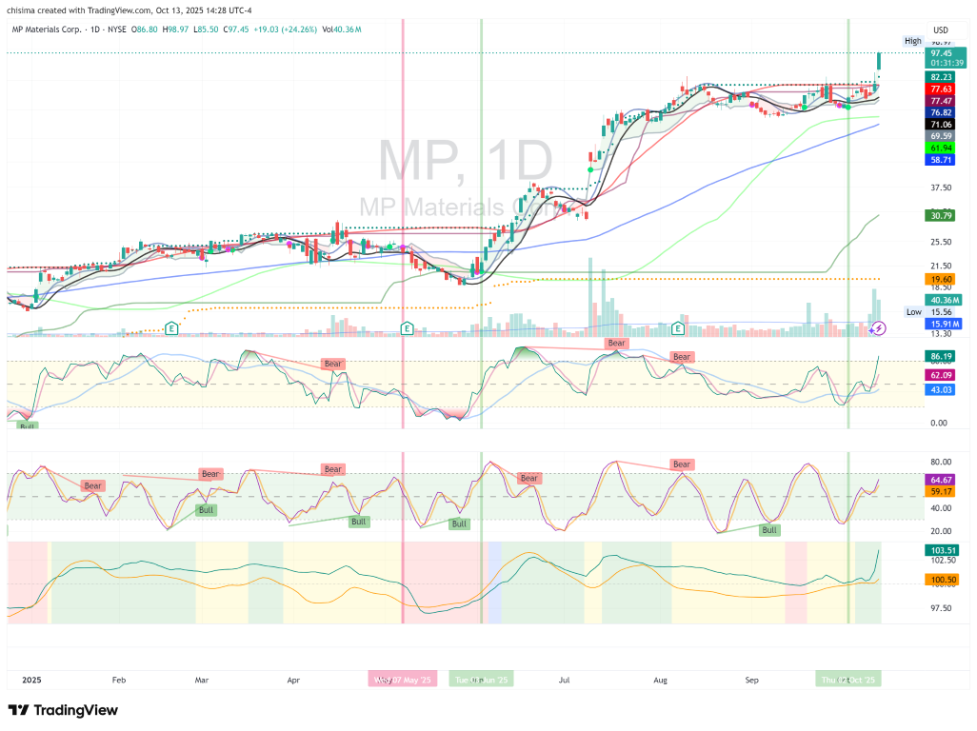Image resolution: width=977 pixels, height=731 pixels.
Task: Click the Feb label on the time axis
Action: pyautogui.click(x=119, y=680)
